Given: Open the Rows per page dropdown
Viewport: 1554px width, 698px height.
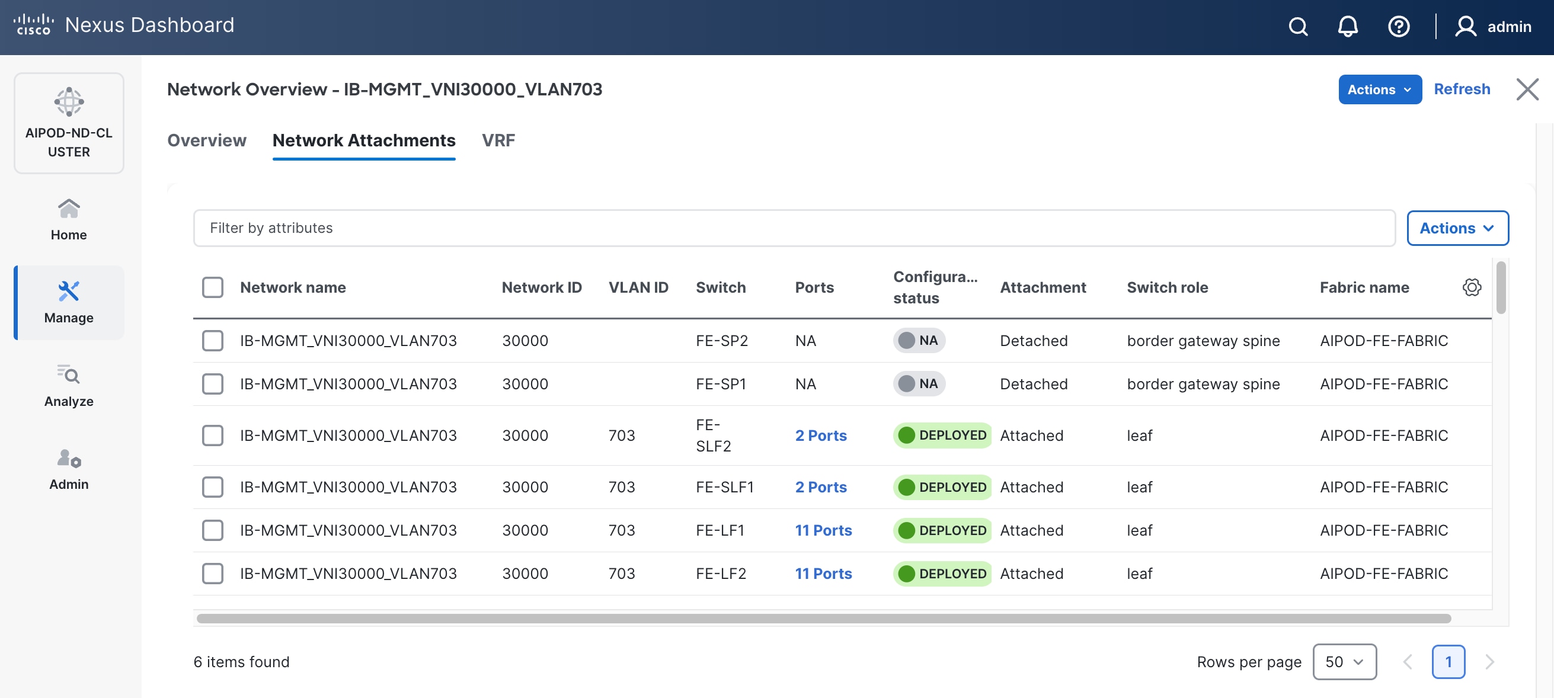Looking at the screenshot, I should (x=1345, y=661).
